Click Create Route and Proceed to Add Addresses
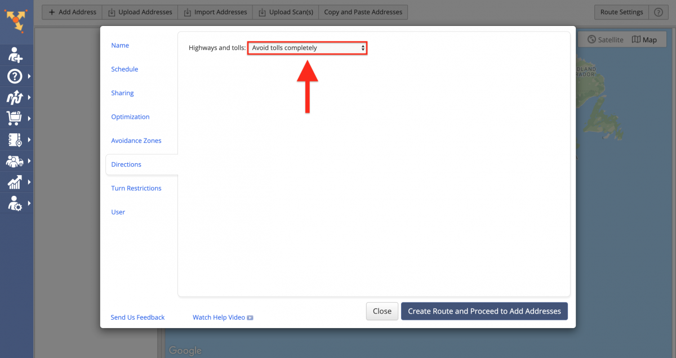Viewport: 676px width, 358px height. [484, 311]
